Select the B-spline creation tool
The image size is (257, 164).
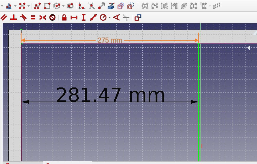click(22, 6)
